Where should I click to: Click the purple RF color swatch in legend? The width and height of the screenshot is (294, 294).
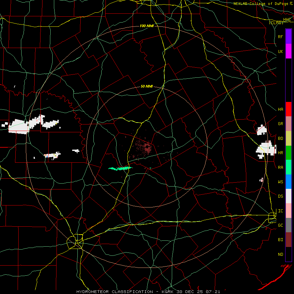(x=288, y=37)
